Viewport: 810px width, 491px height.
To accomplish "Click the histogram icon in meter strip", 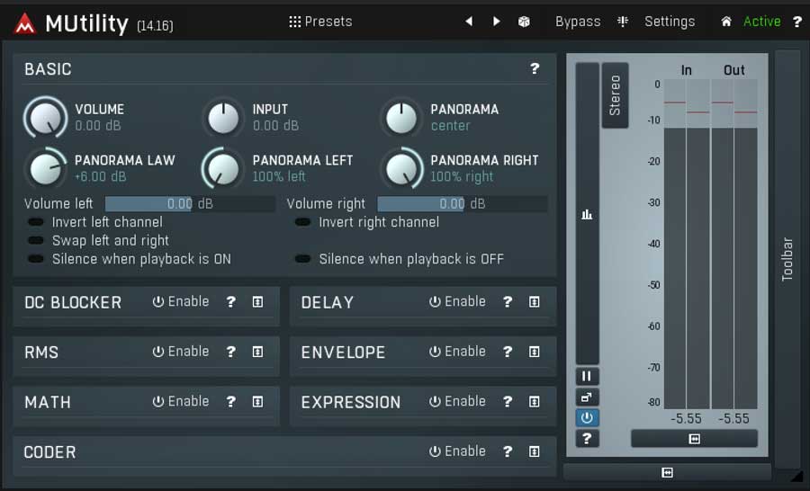I will [587, 214].
